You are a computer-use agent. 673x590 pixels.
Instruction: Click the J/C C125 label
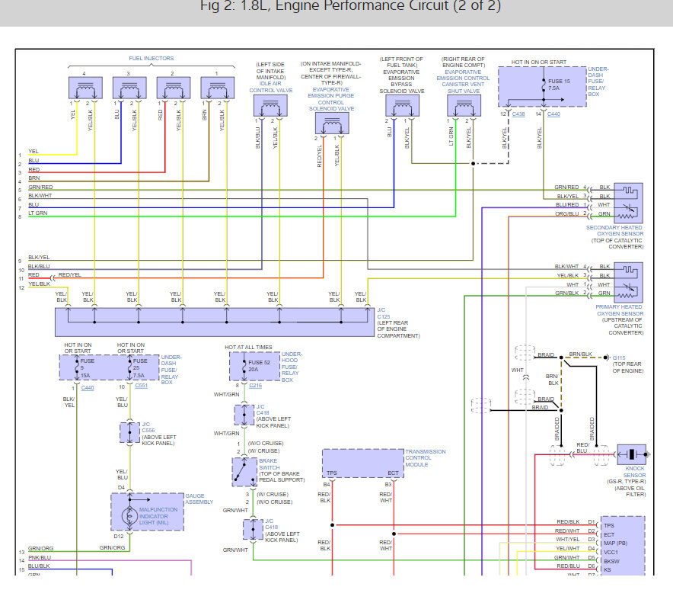pyautogui.click(x=383, y=313)
